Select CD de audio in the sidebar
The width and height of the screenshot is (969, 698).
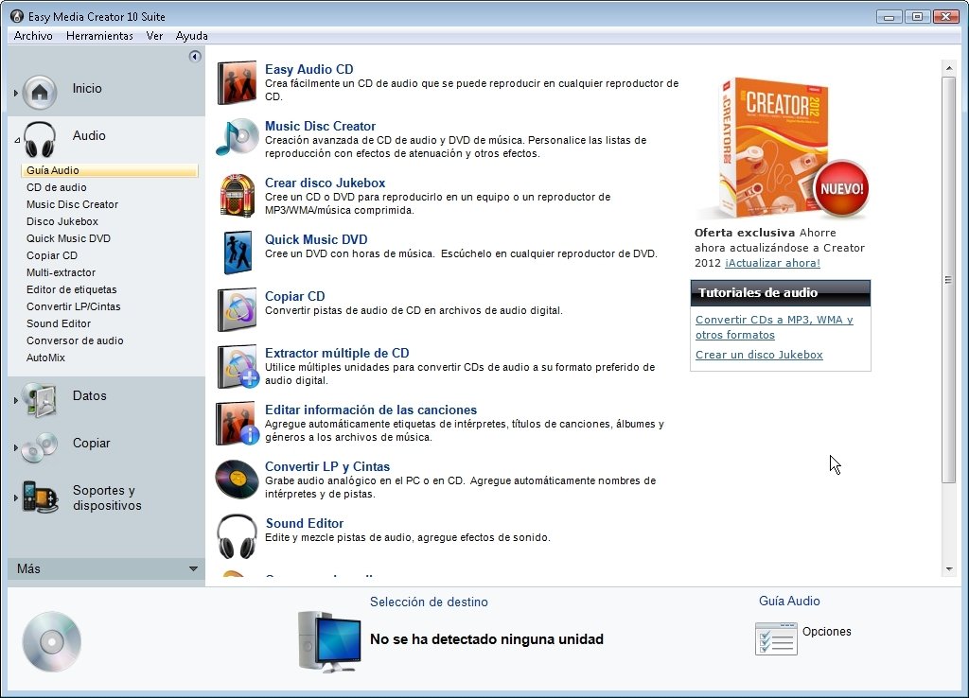pyautogui.click(x=56, y=187)
